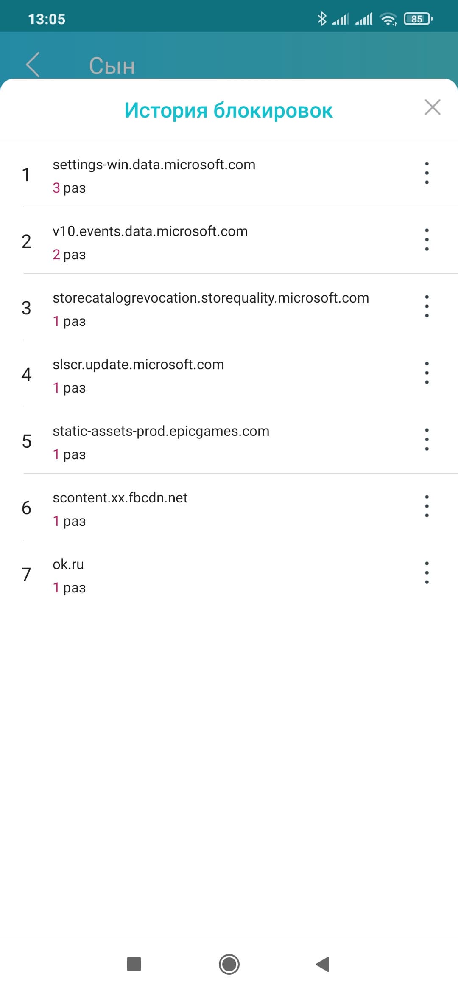The width and height of the screenshot is (458, 993).
Task: Select the settings-win.data.microsoft.com domain entry
Action: tap(154, 165)
